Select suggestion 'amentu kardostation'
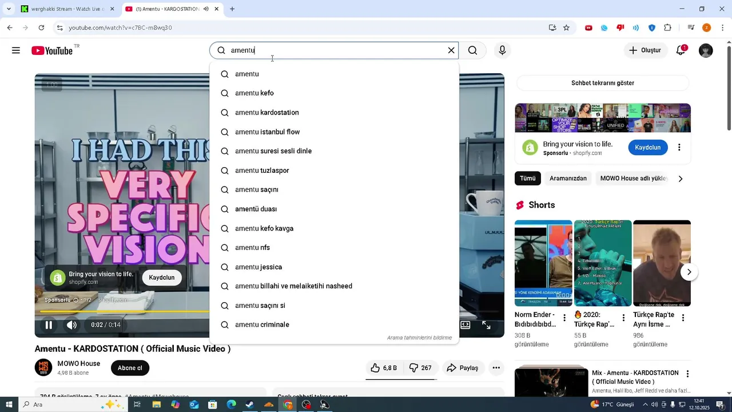The width and height of the screenshot is (732, 412). [334, 113]
